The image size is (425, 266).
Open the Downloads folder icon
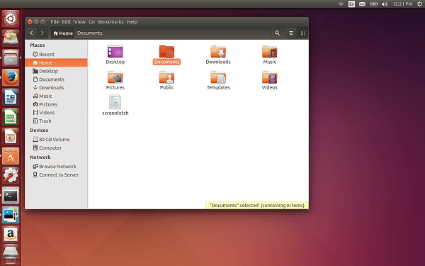click(x=218, y=52)
